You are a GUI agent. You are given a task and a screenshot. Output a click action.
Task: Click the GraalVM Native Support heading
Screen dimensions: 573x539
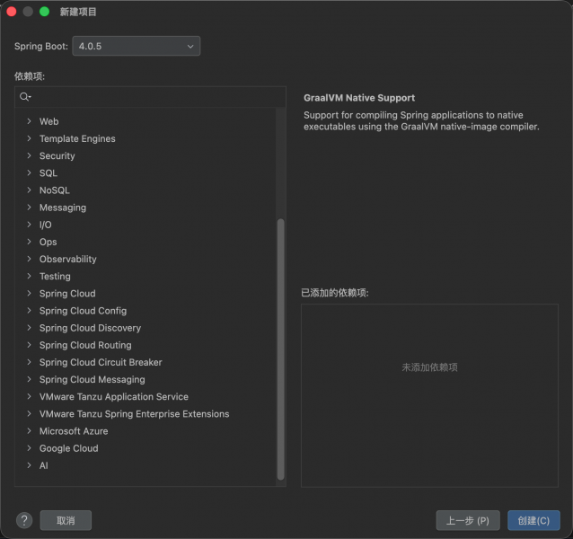pos(359,98)
